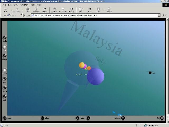Open the Back history dropdown arrow
169x127 pixels.
click(x=12, y=10)
